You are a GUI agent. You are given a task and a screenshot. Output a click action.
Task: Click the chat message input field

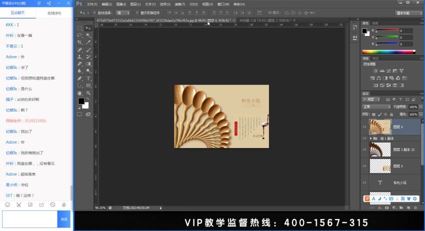coord(30,219)
